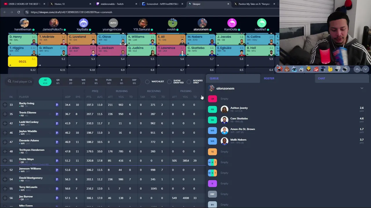Screen dimensions: 371x208
Task: Send the heart-eyes robot reaction
Action: 279,69
